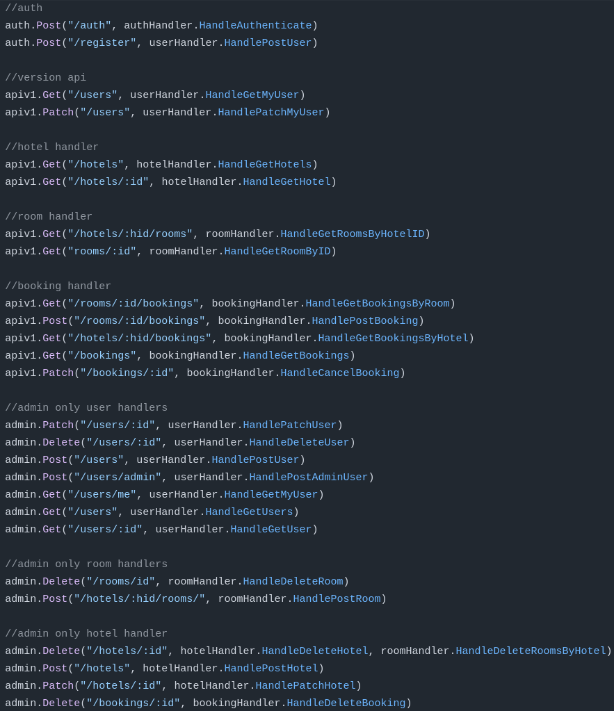This screenshot has height=711, width=614.
Task: Click the //version api comment
Action: pyautogui.click(x=46, y=78)
